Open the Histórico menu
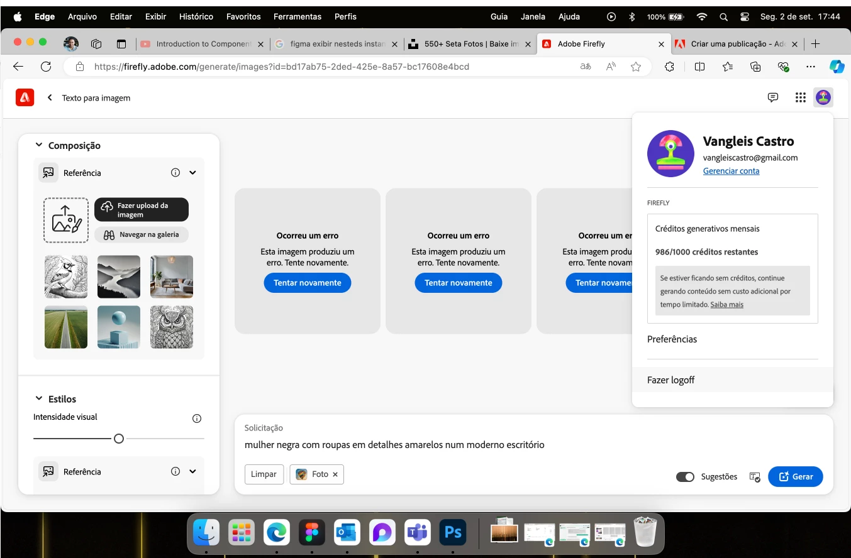The width and height of the screenshot is (851, 558). point(196,16)
